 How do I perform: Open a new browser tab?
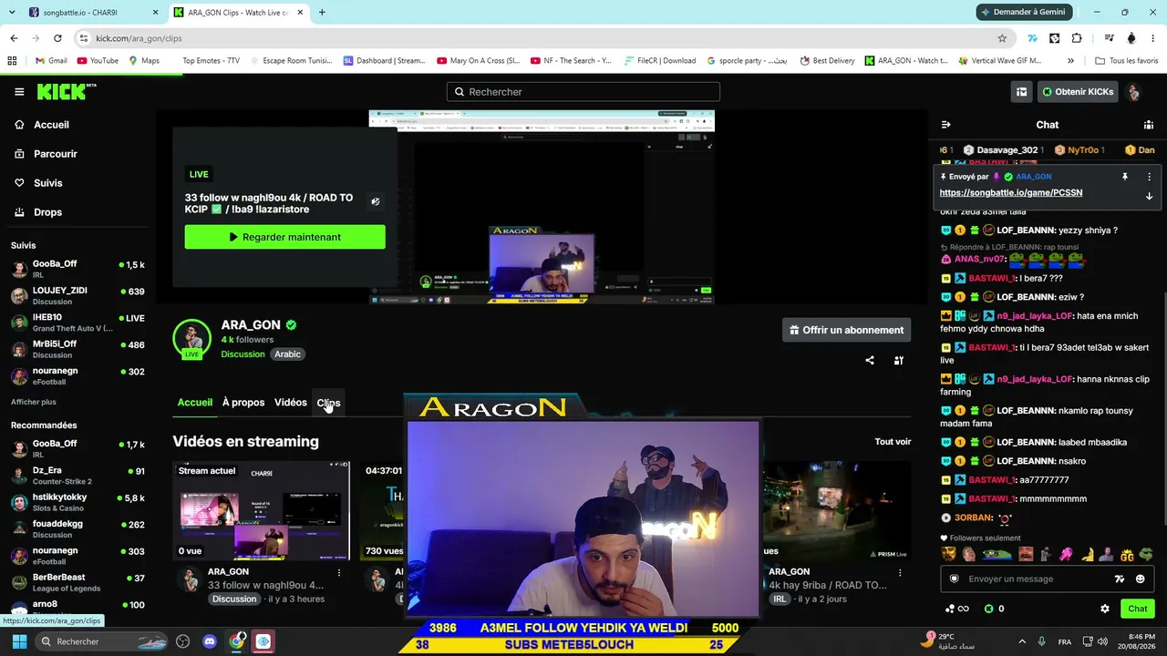322,13
